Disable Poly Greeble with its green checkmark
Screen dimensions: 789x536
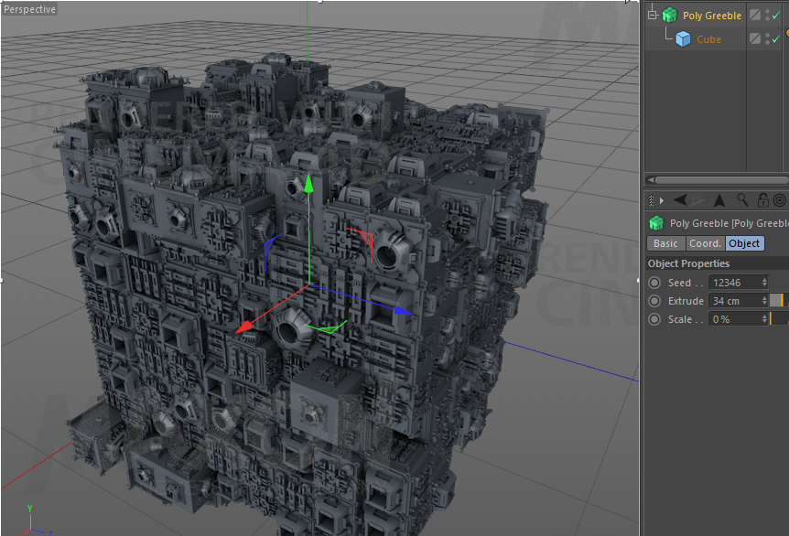776,15
